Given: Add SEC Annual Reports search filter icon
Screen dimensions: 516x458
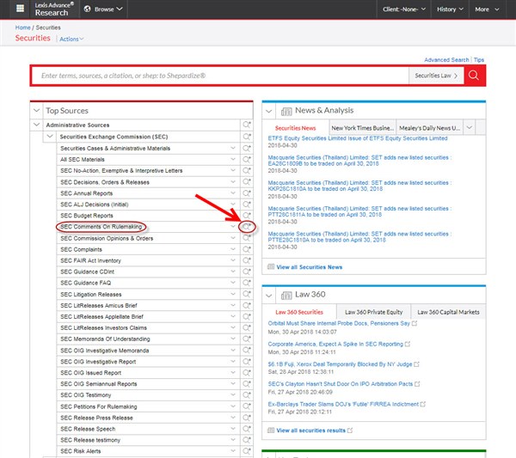Looking at the screenshot, I should [247, 193].
